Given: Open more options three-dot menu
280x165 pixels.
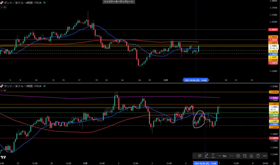Looking at the screenshot, I should pos(265,156).
